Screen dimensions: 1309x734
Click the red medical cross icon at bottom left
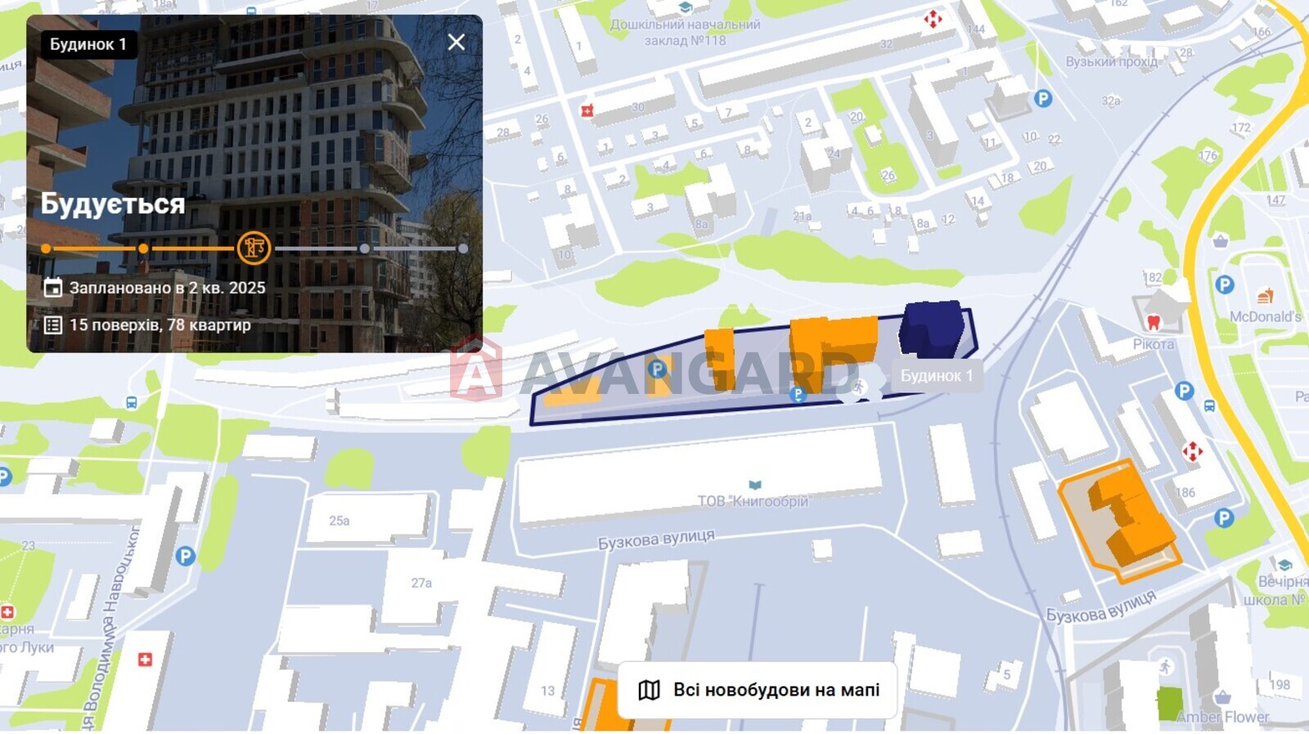(x=145, y=660)
